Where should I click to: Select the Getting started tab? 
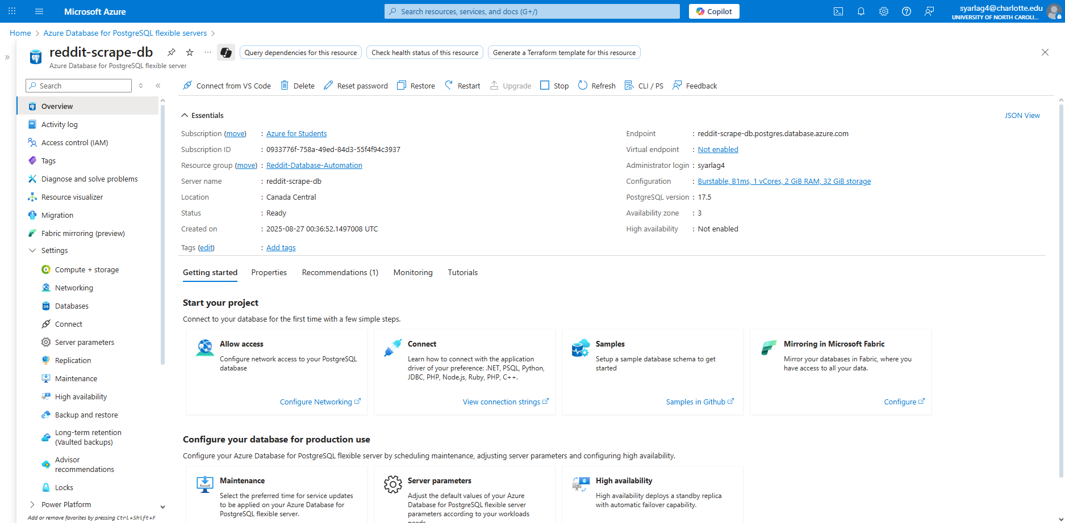click(210, 273)
